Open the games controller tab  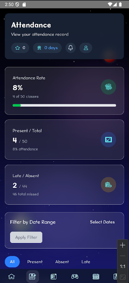(75, 276)
